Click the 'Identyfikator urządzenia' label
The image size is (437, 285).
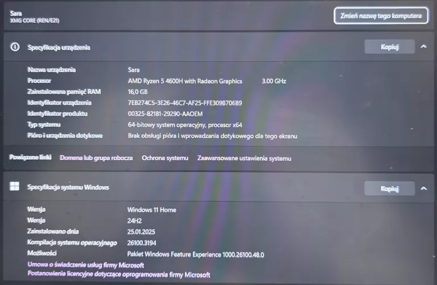point(59,103)
